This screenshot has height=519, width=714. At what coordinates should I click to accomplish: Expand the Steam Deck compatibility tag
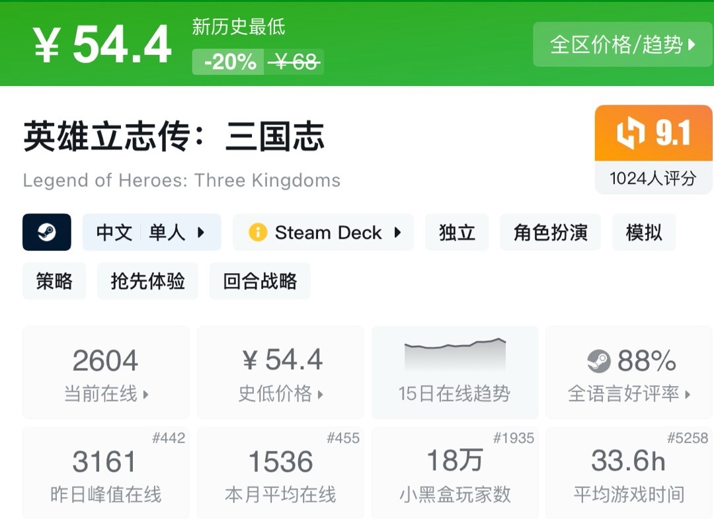(323, 233)
